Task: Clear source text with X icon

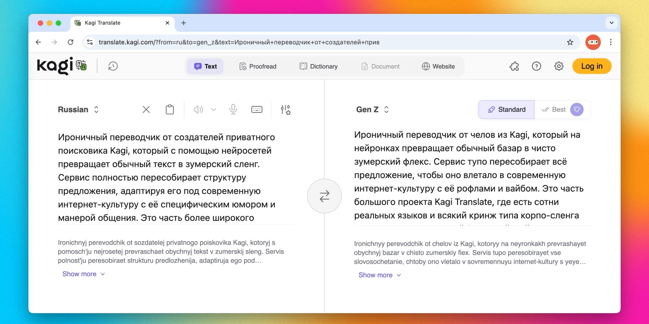Action: tap(146, 110)
